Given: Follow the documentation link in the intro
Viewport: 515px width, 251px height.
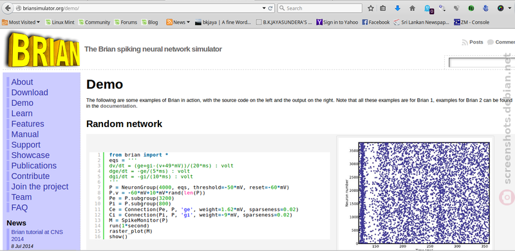Looking at the screenshot, I should click(x=118, y=106).
